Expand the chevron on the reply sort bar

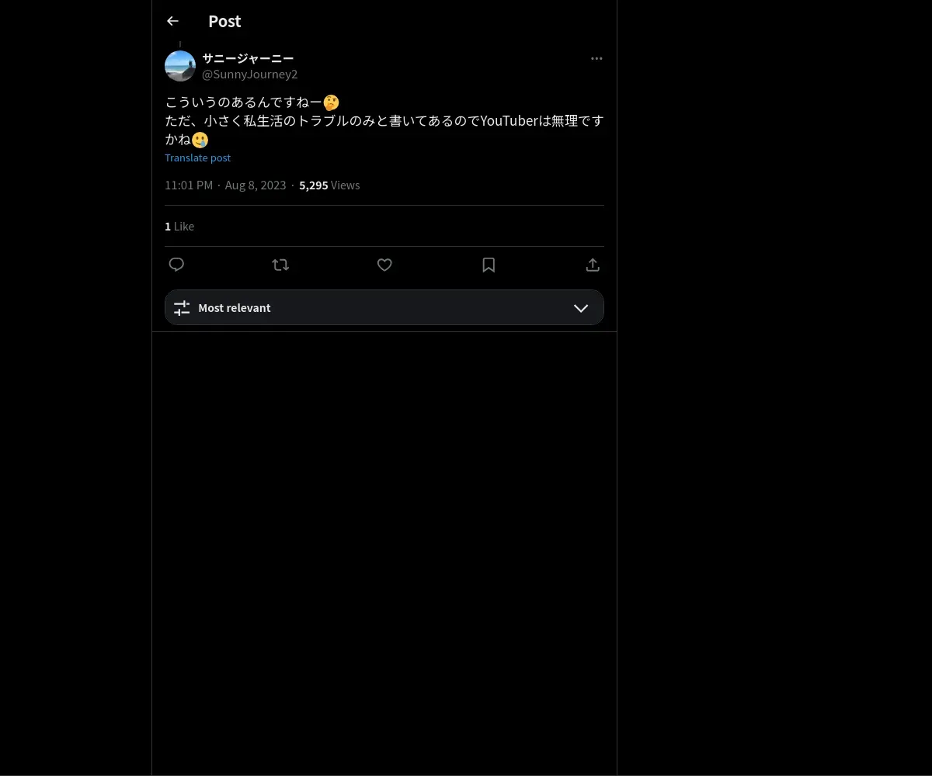click(581, 308)
